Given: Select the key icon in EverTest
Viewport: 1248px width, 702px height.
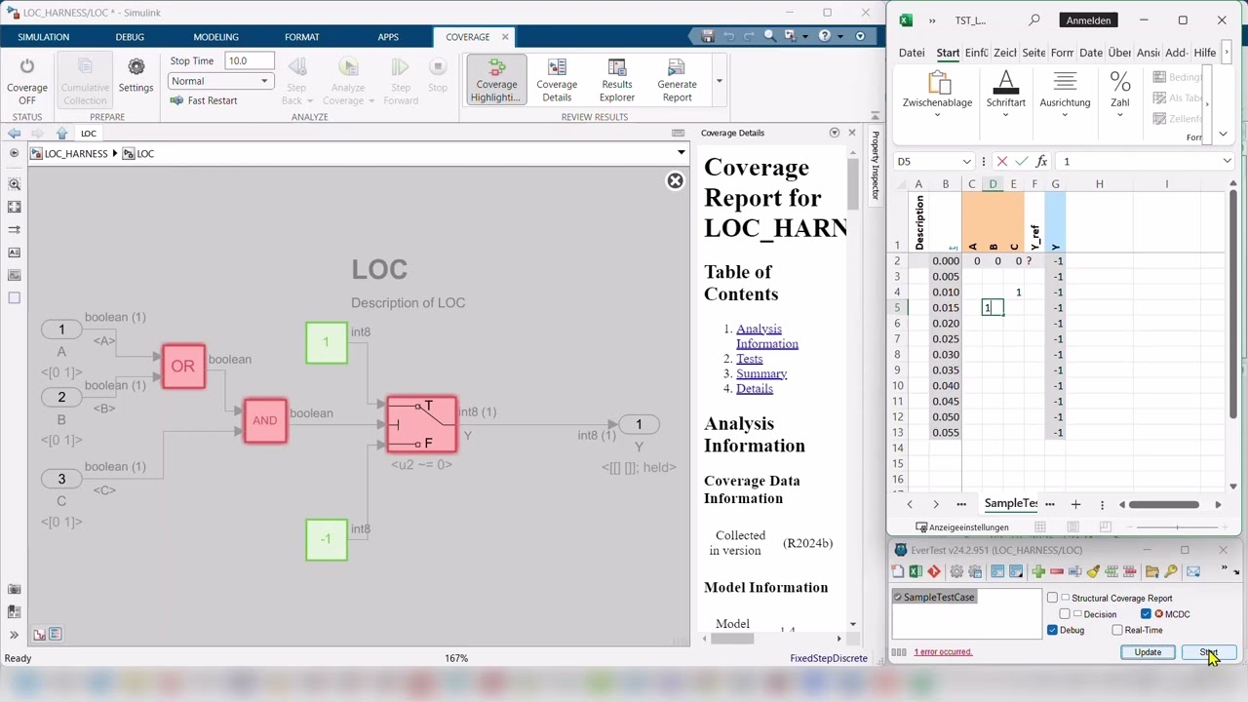Looking at the screenshot, I should pyautogui.click(x=1170, y=571).
